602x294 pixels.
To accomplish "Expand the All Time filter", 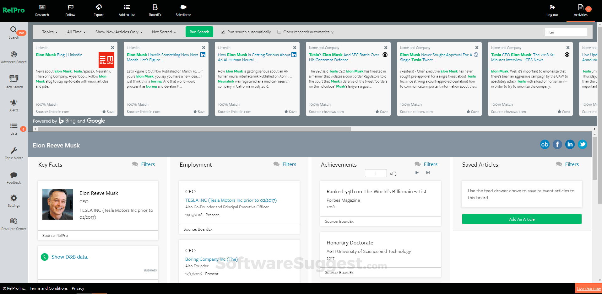I will [x=76, y=32].
